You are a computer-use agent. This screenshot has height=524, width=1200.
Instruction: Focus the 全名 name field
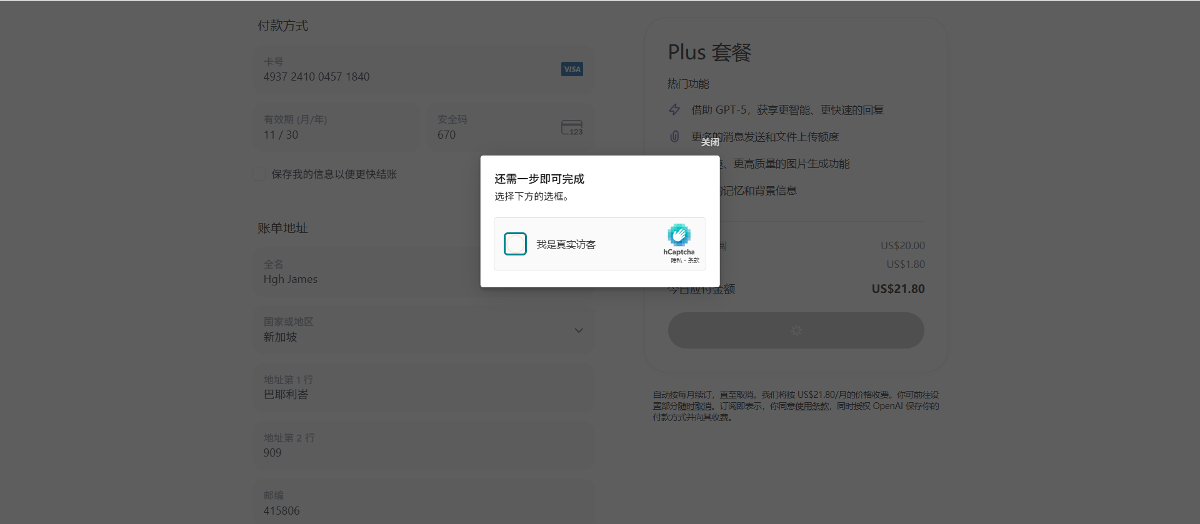tap(424, 272)
